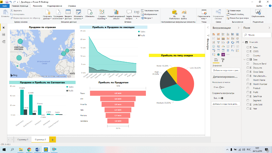
Task: Toggle the Несколько отчетов switch
Action: (x=222, y=87)
